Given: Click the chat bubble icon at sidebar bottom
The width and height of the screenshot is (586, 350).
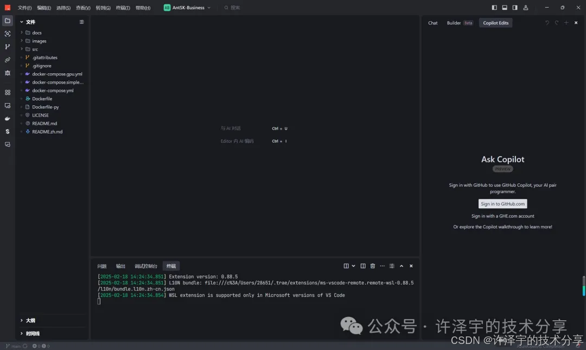Looking at the screenshot, I should [x=8, y=144].
